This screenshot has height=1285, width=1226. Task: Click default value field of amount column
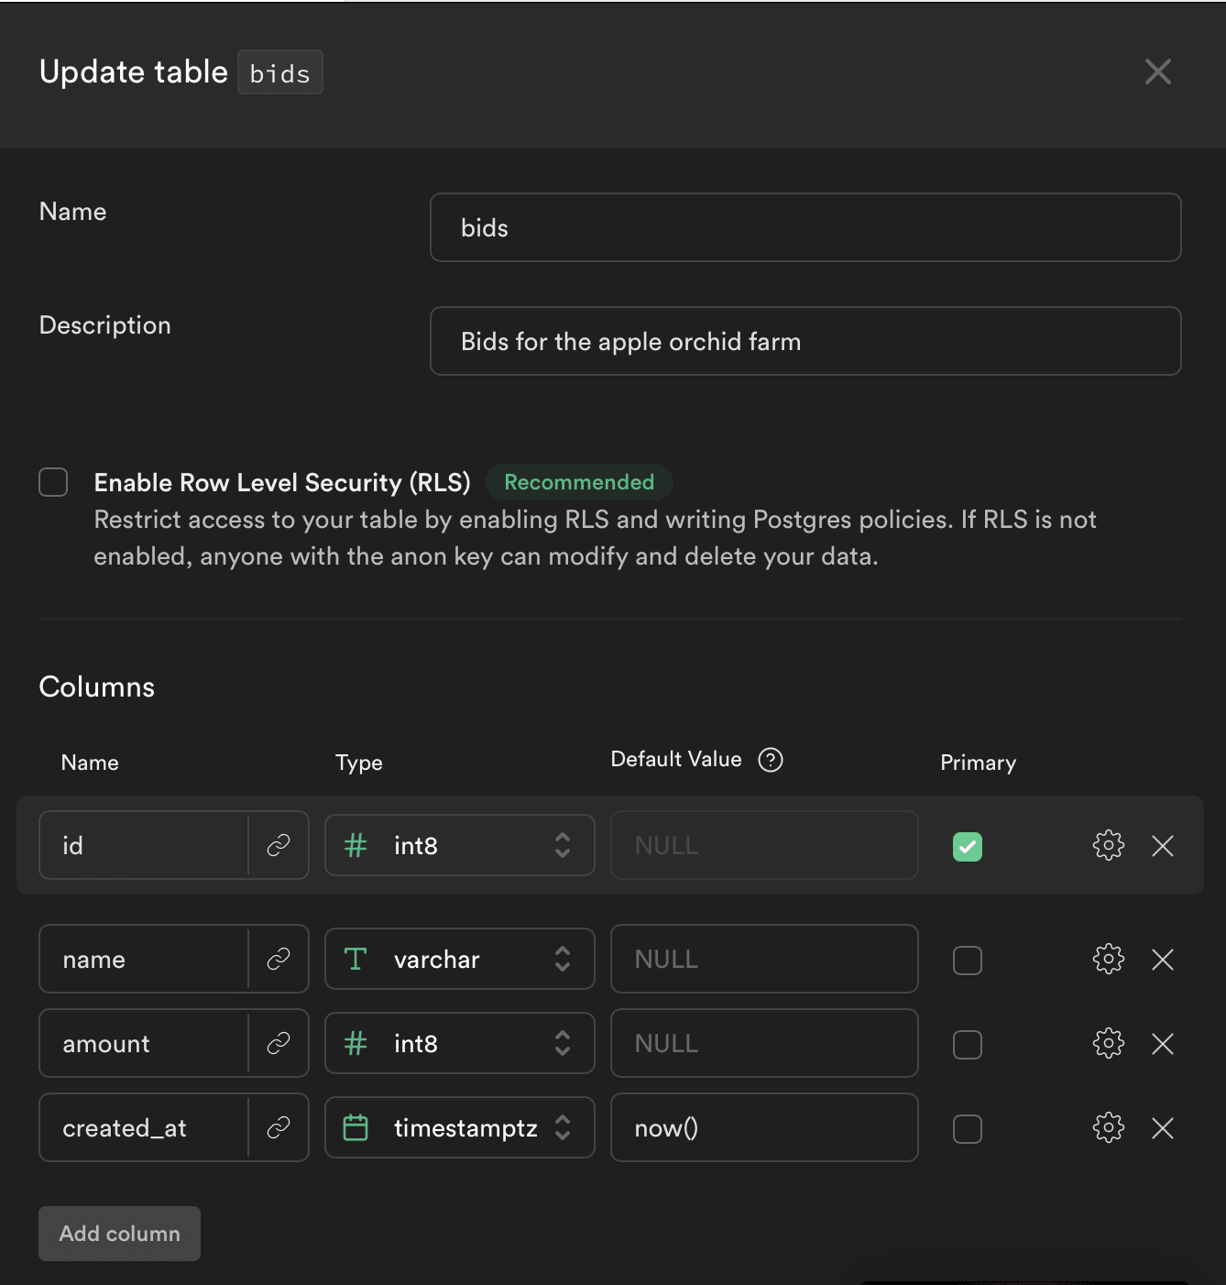coord(764,1043)
